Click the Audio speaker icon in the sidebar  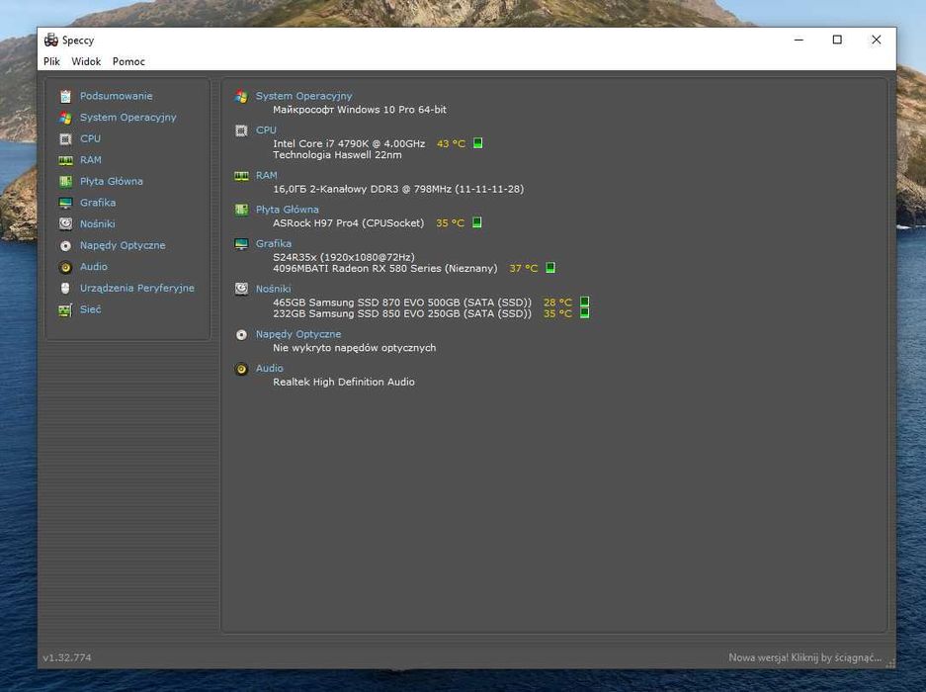65,267
